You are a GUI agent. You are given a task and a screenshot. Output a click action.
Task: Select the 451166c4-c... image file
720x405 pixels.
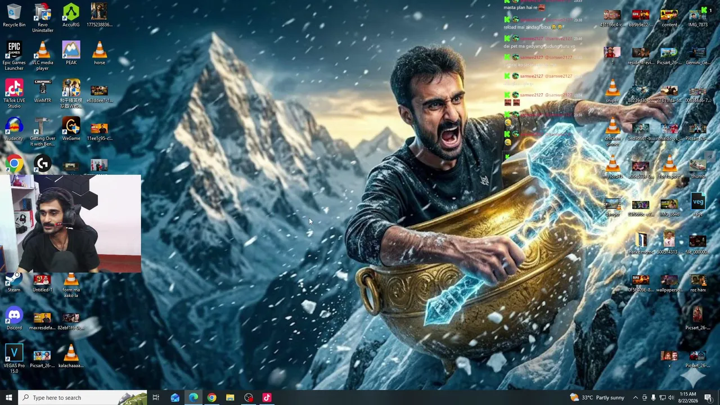[x=612, y=17]
